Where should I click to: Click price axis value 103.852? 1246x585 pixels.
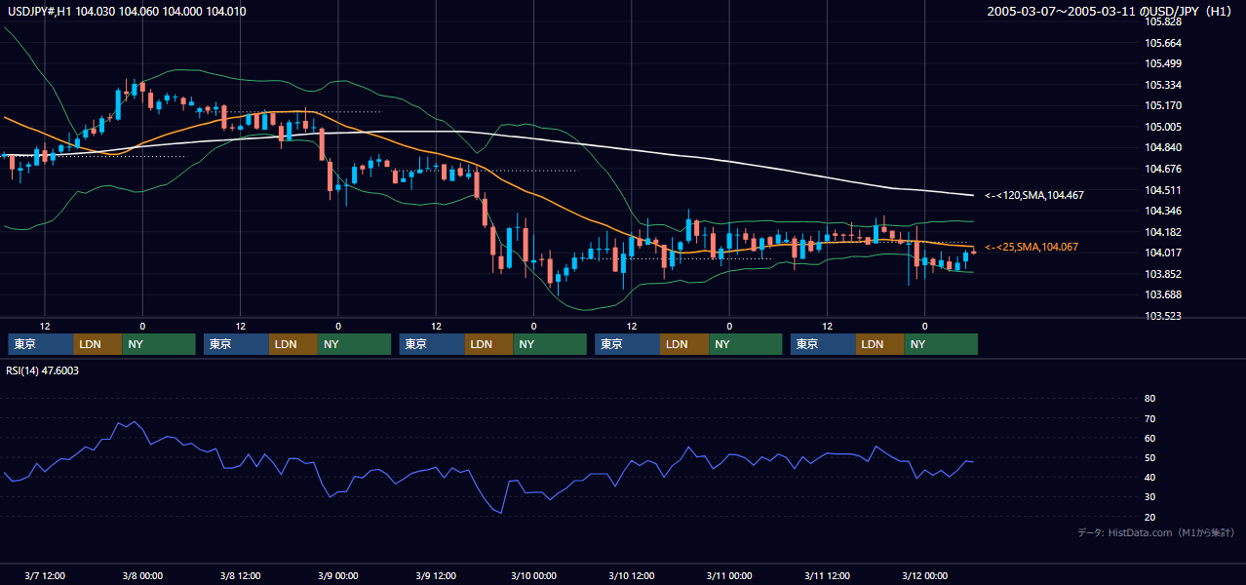pos(1164,274)
